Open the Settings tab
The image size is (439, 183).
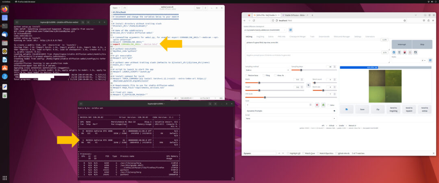coord(358,36)
